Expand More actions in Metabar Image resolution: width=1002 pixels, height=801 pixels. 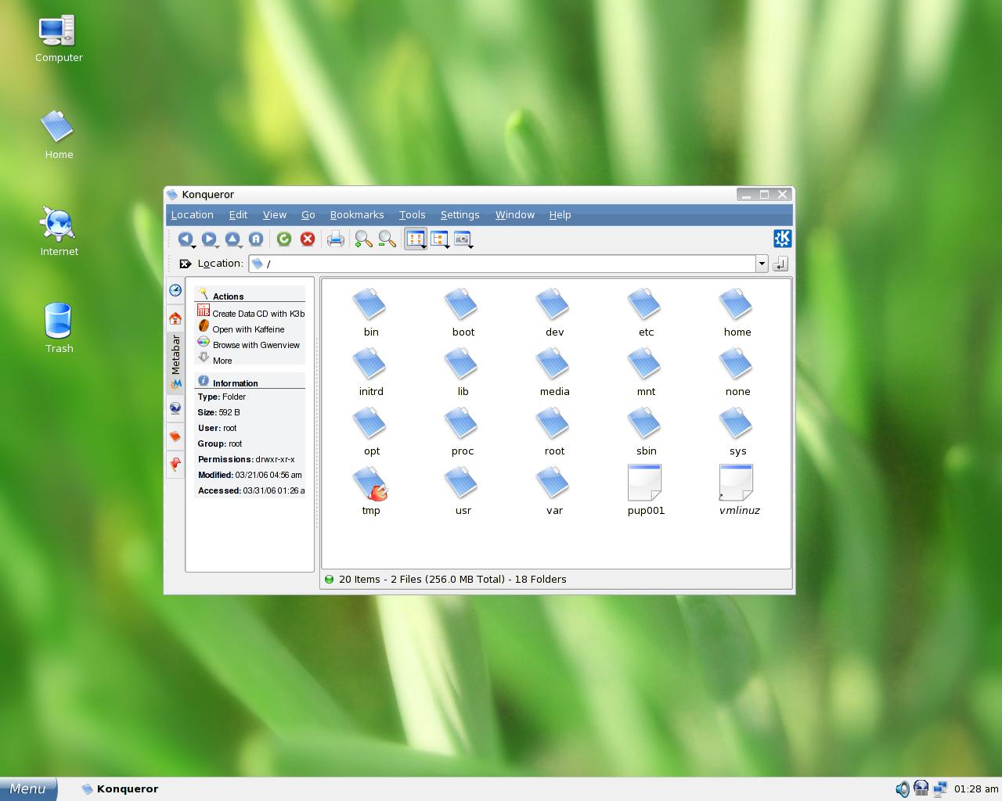[215, 360]
